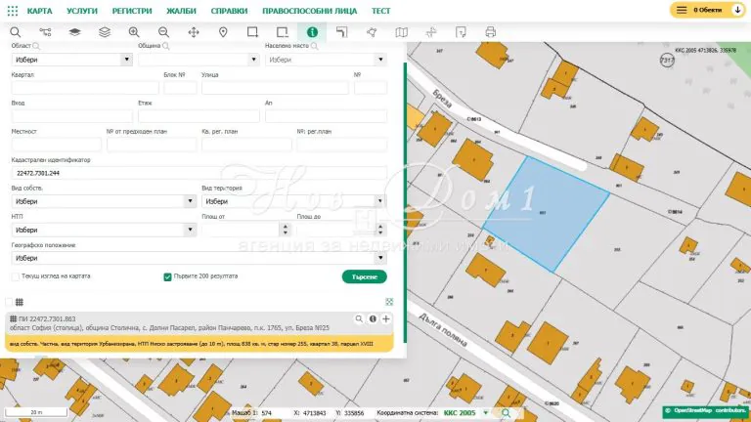The height and width of the screenshot is (422, 751).
Task: Click the zoom out magnifier tool
Action: pyautogui.click(x=163, y=32)
